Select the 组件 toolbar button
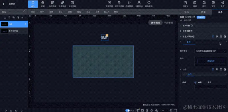228x112 pixels. (x=33, y=4)
